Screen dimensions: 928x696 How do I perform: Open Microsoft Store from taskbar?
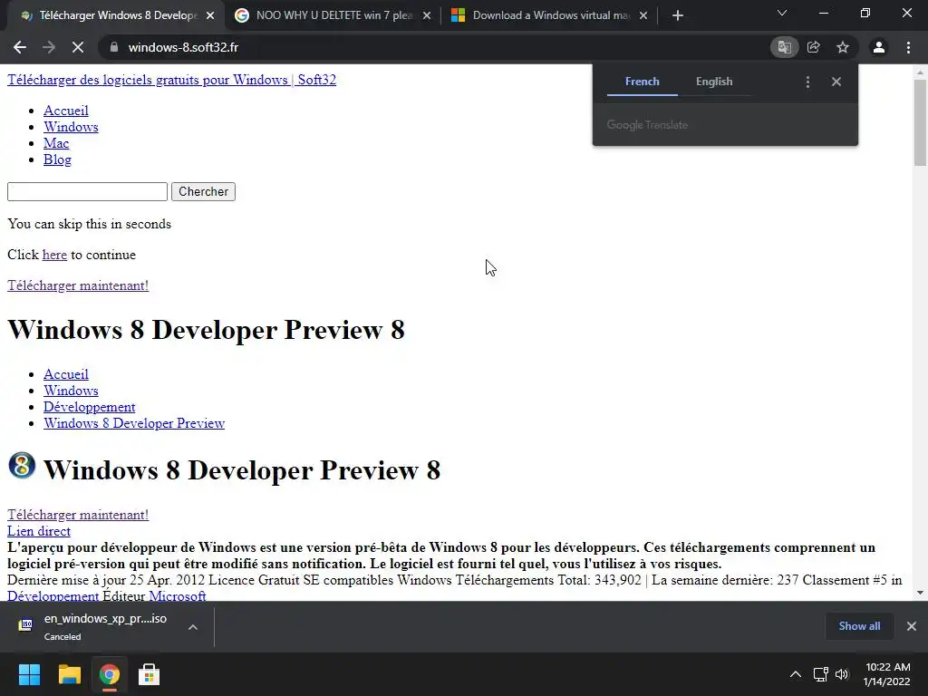pyautogui.click(x=149, y=674)
